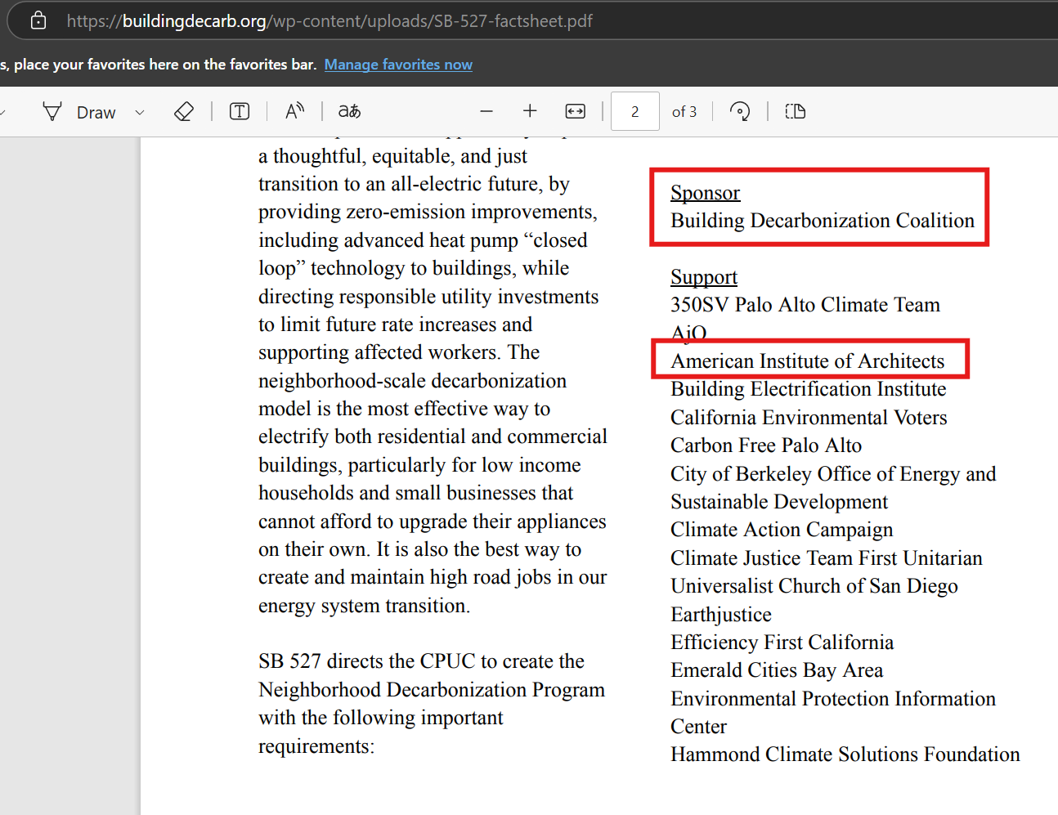Image resolution: width=1058 pixels, height=815 pixels.
Task: Click the 'Manage favorites now' link
Action: coord(398,65)
